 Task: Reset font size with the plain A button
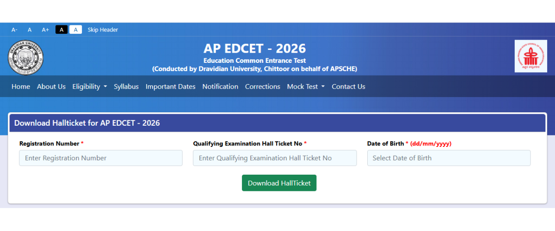point(30,30)
